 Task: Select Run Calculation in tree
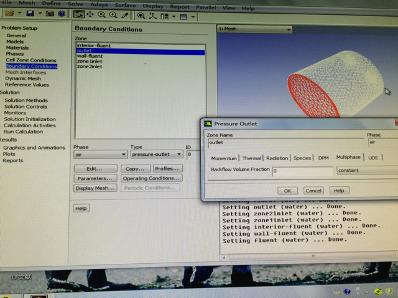(x=23, y=132)
